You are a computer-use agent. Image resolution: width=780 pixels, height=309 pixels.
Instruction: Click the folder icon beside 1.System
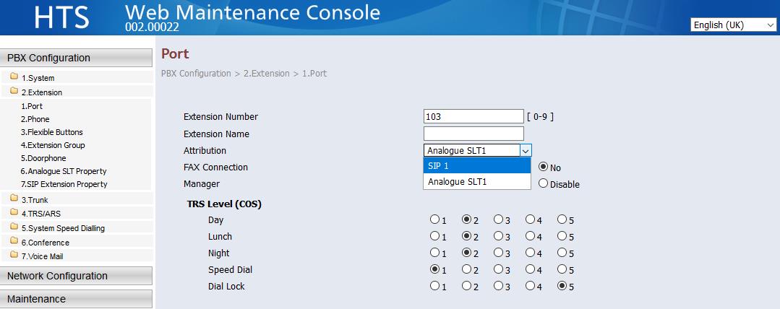tap(14, 78)
